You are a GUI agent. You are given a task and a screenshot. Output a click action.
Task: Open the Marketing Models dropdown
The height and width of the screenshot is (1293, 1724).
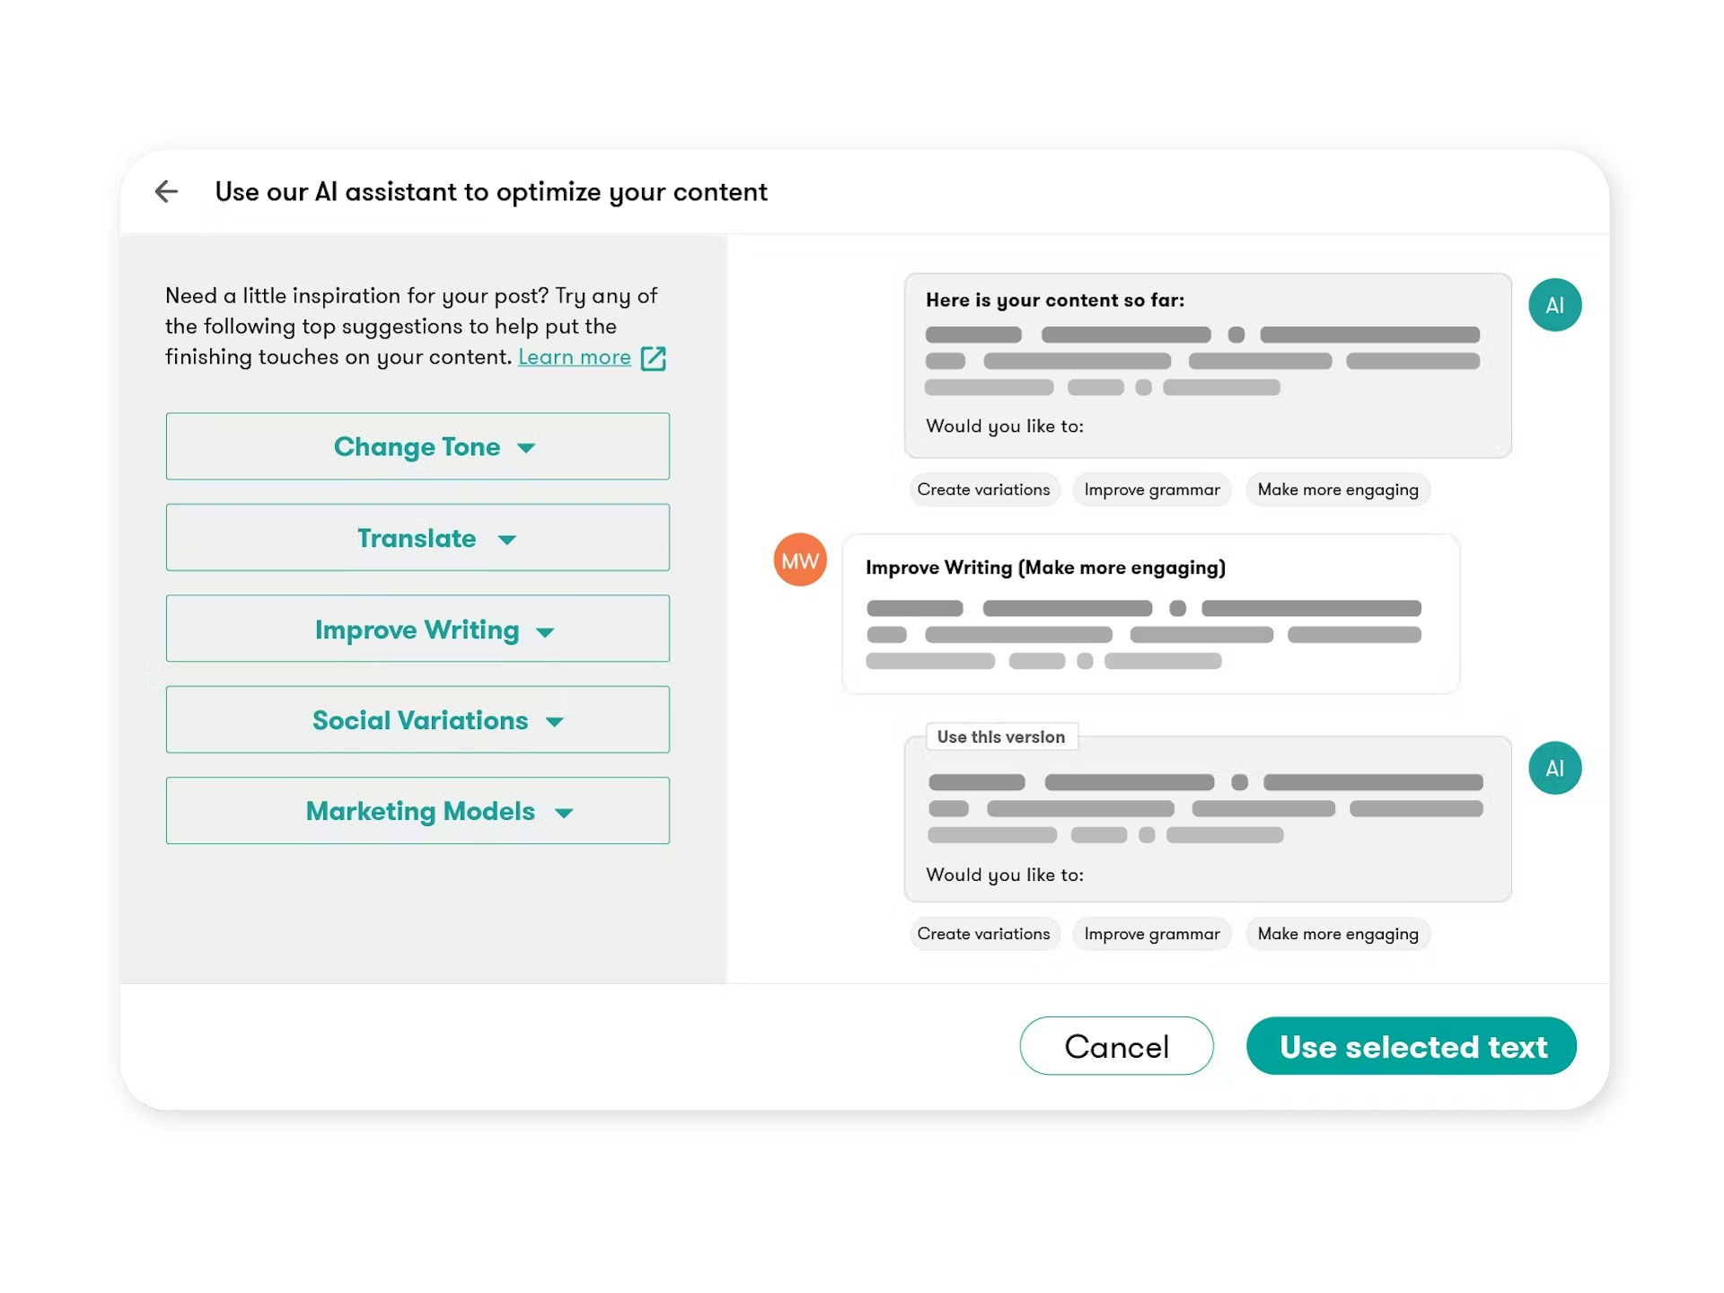click(x=418, y=811)
